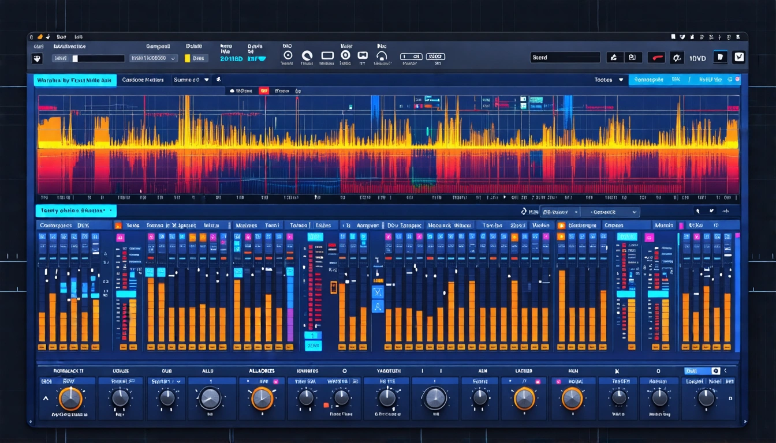
Task: Click the blue X button in the mixer center
Action: 378,292
